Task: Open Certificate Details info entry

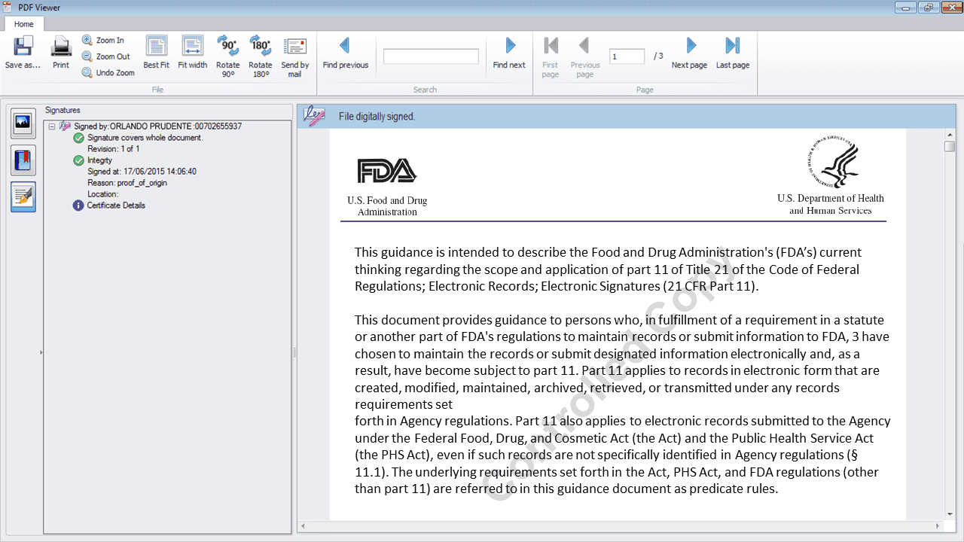Action: point(116,206)
